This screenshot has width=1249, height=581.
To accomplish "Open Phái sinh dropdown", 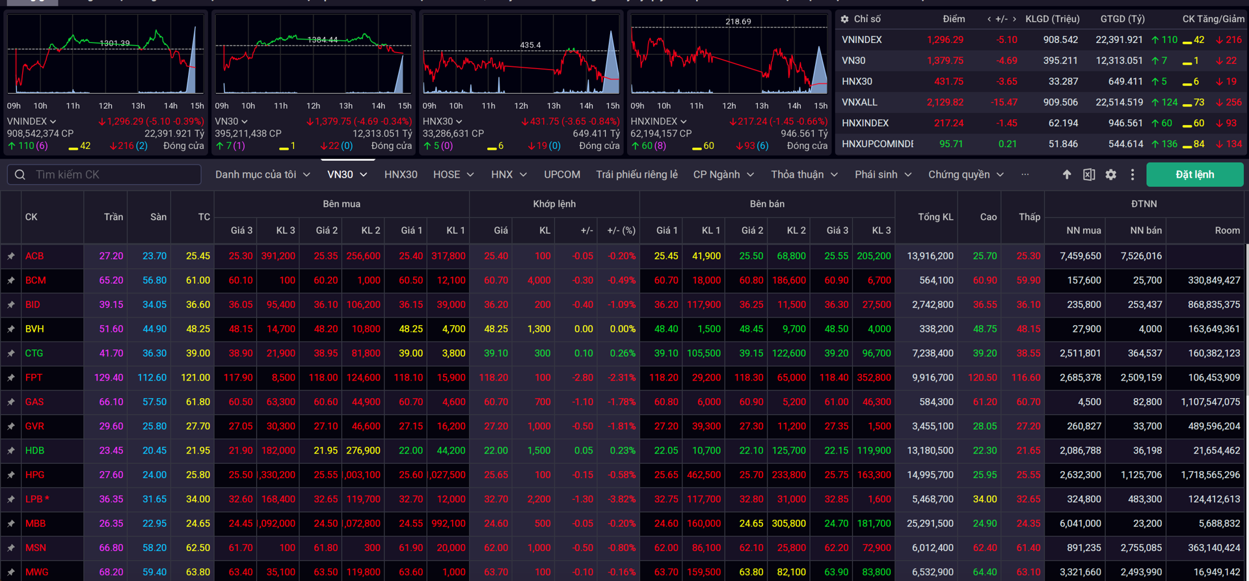I will coord(883,174).
